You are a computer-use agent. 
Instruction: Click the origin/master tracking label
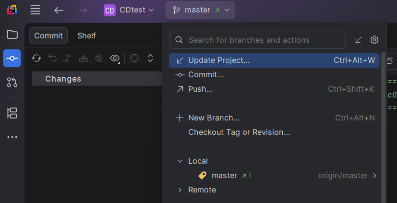click(x=343, y=176)
